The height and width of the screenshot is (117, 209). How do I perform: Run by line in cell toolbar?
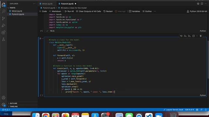pos(181,36)
